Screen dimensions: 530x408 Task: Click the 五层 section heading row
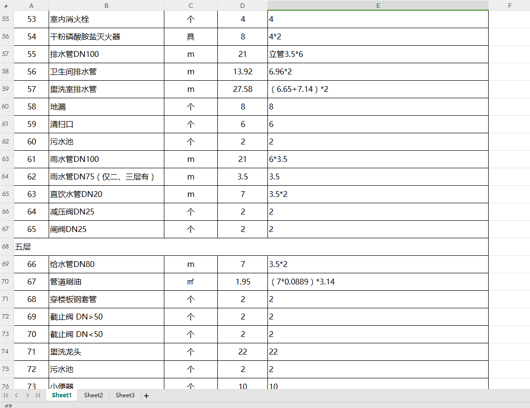pos(251,247)
